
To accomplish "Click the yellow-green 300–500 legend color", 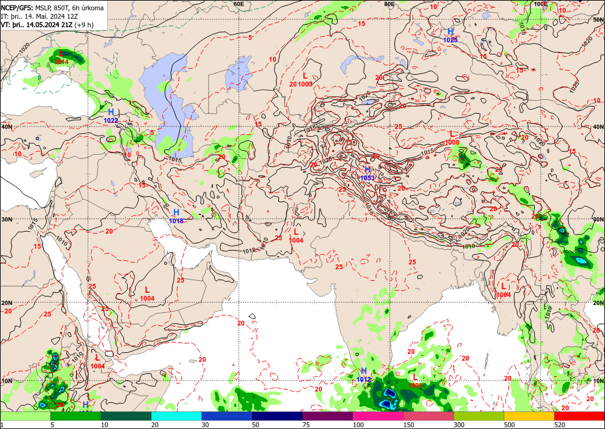I will coord(479,416).
